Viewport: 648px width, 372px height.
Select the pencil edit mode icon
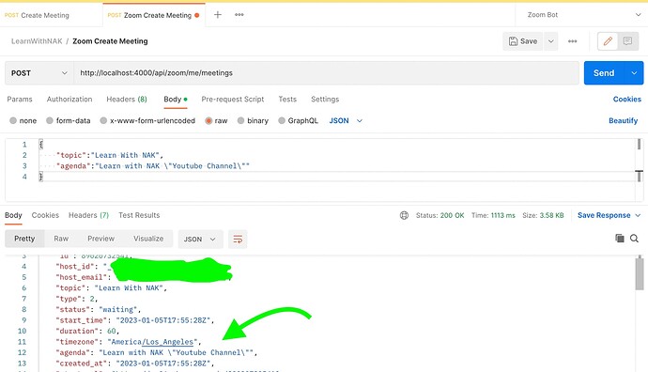tap(608, 41)
